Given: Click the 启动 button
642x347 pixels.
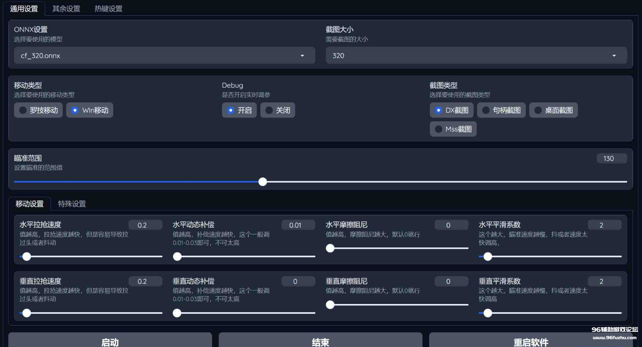Looking at the screenshot, I should point(110,341).
